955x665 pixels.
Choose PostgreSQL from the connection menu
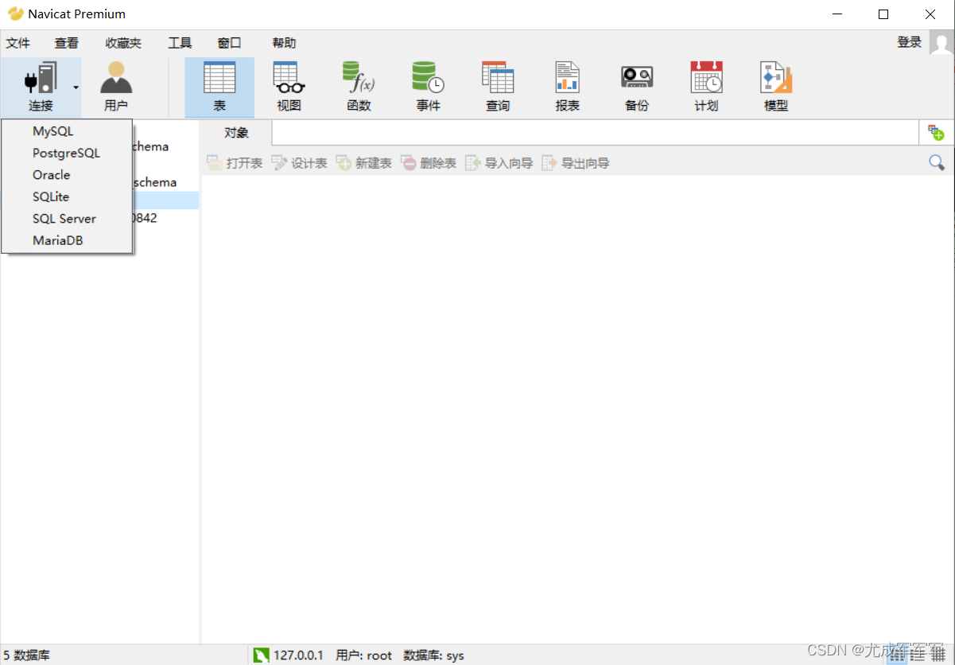click(x=67, y=153)
